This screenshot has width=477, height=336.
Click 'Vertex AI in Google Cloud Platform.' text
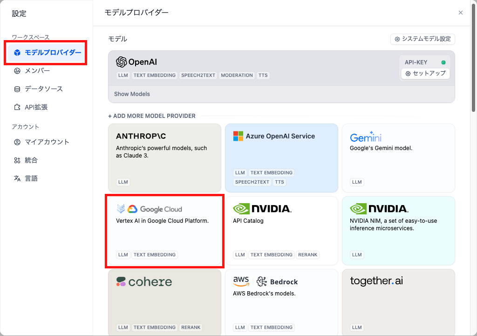(162, 221)
